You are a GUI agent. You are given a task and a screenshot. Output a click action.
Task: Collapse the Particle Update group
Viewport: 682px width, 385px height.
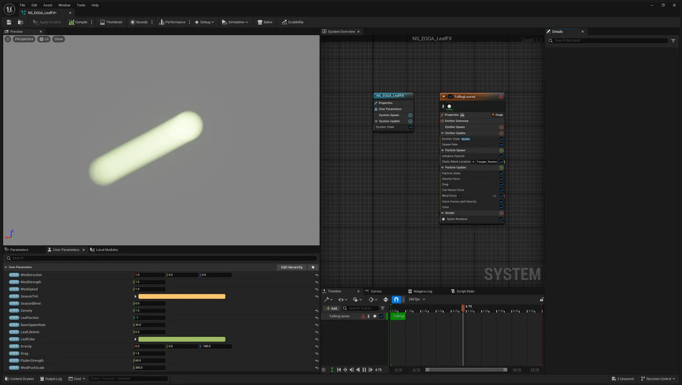pyautogui.click(x=443, y=167)
